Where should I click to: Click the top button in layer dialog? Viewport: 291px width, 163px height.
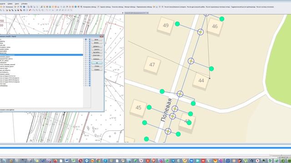pyautogui.click(x=97, y=39)
